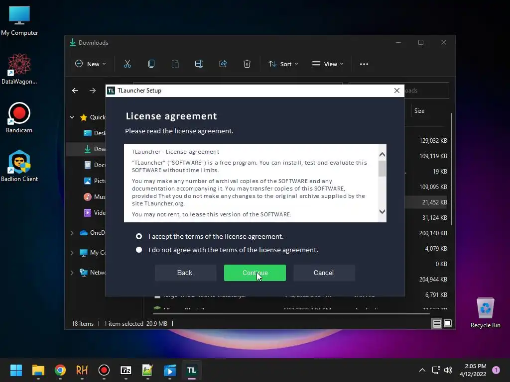The image size is (510, 382).
Task: Open My Computer desktop icon
Action: (19, 21)
